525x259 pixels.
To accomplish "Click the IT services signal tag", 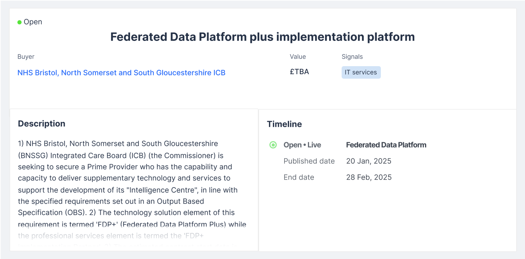I will (361, 72).
